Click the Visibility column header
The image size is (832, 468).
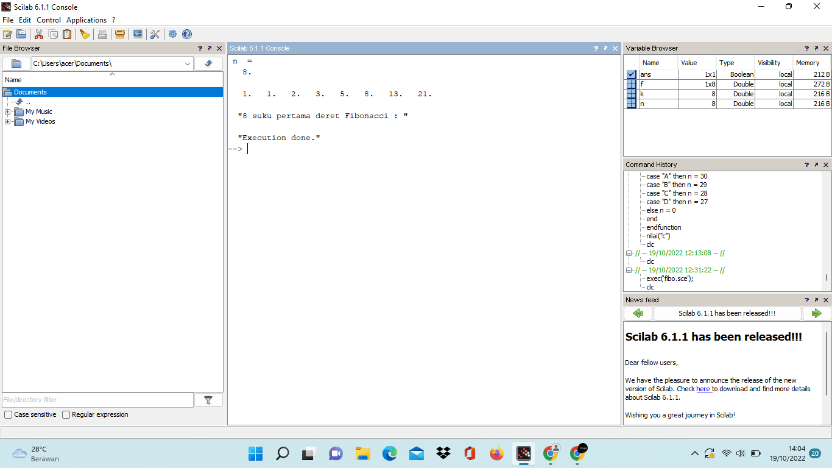coord(774,63)
